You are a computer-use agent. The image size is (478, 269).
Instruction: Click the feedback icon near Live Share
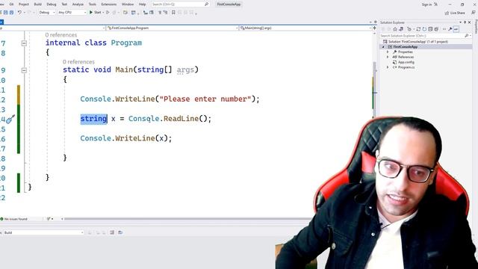point(474,13)
